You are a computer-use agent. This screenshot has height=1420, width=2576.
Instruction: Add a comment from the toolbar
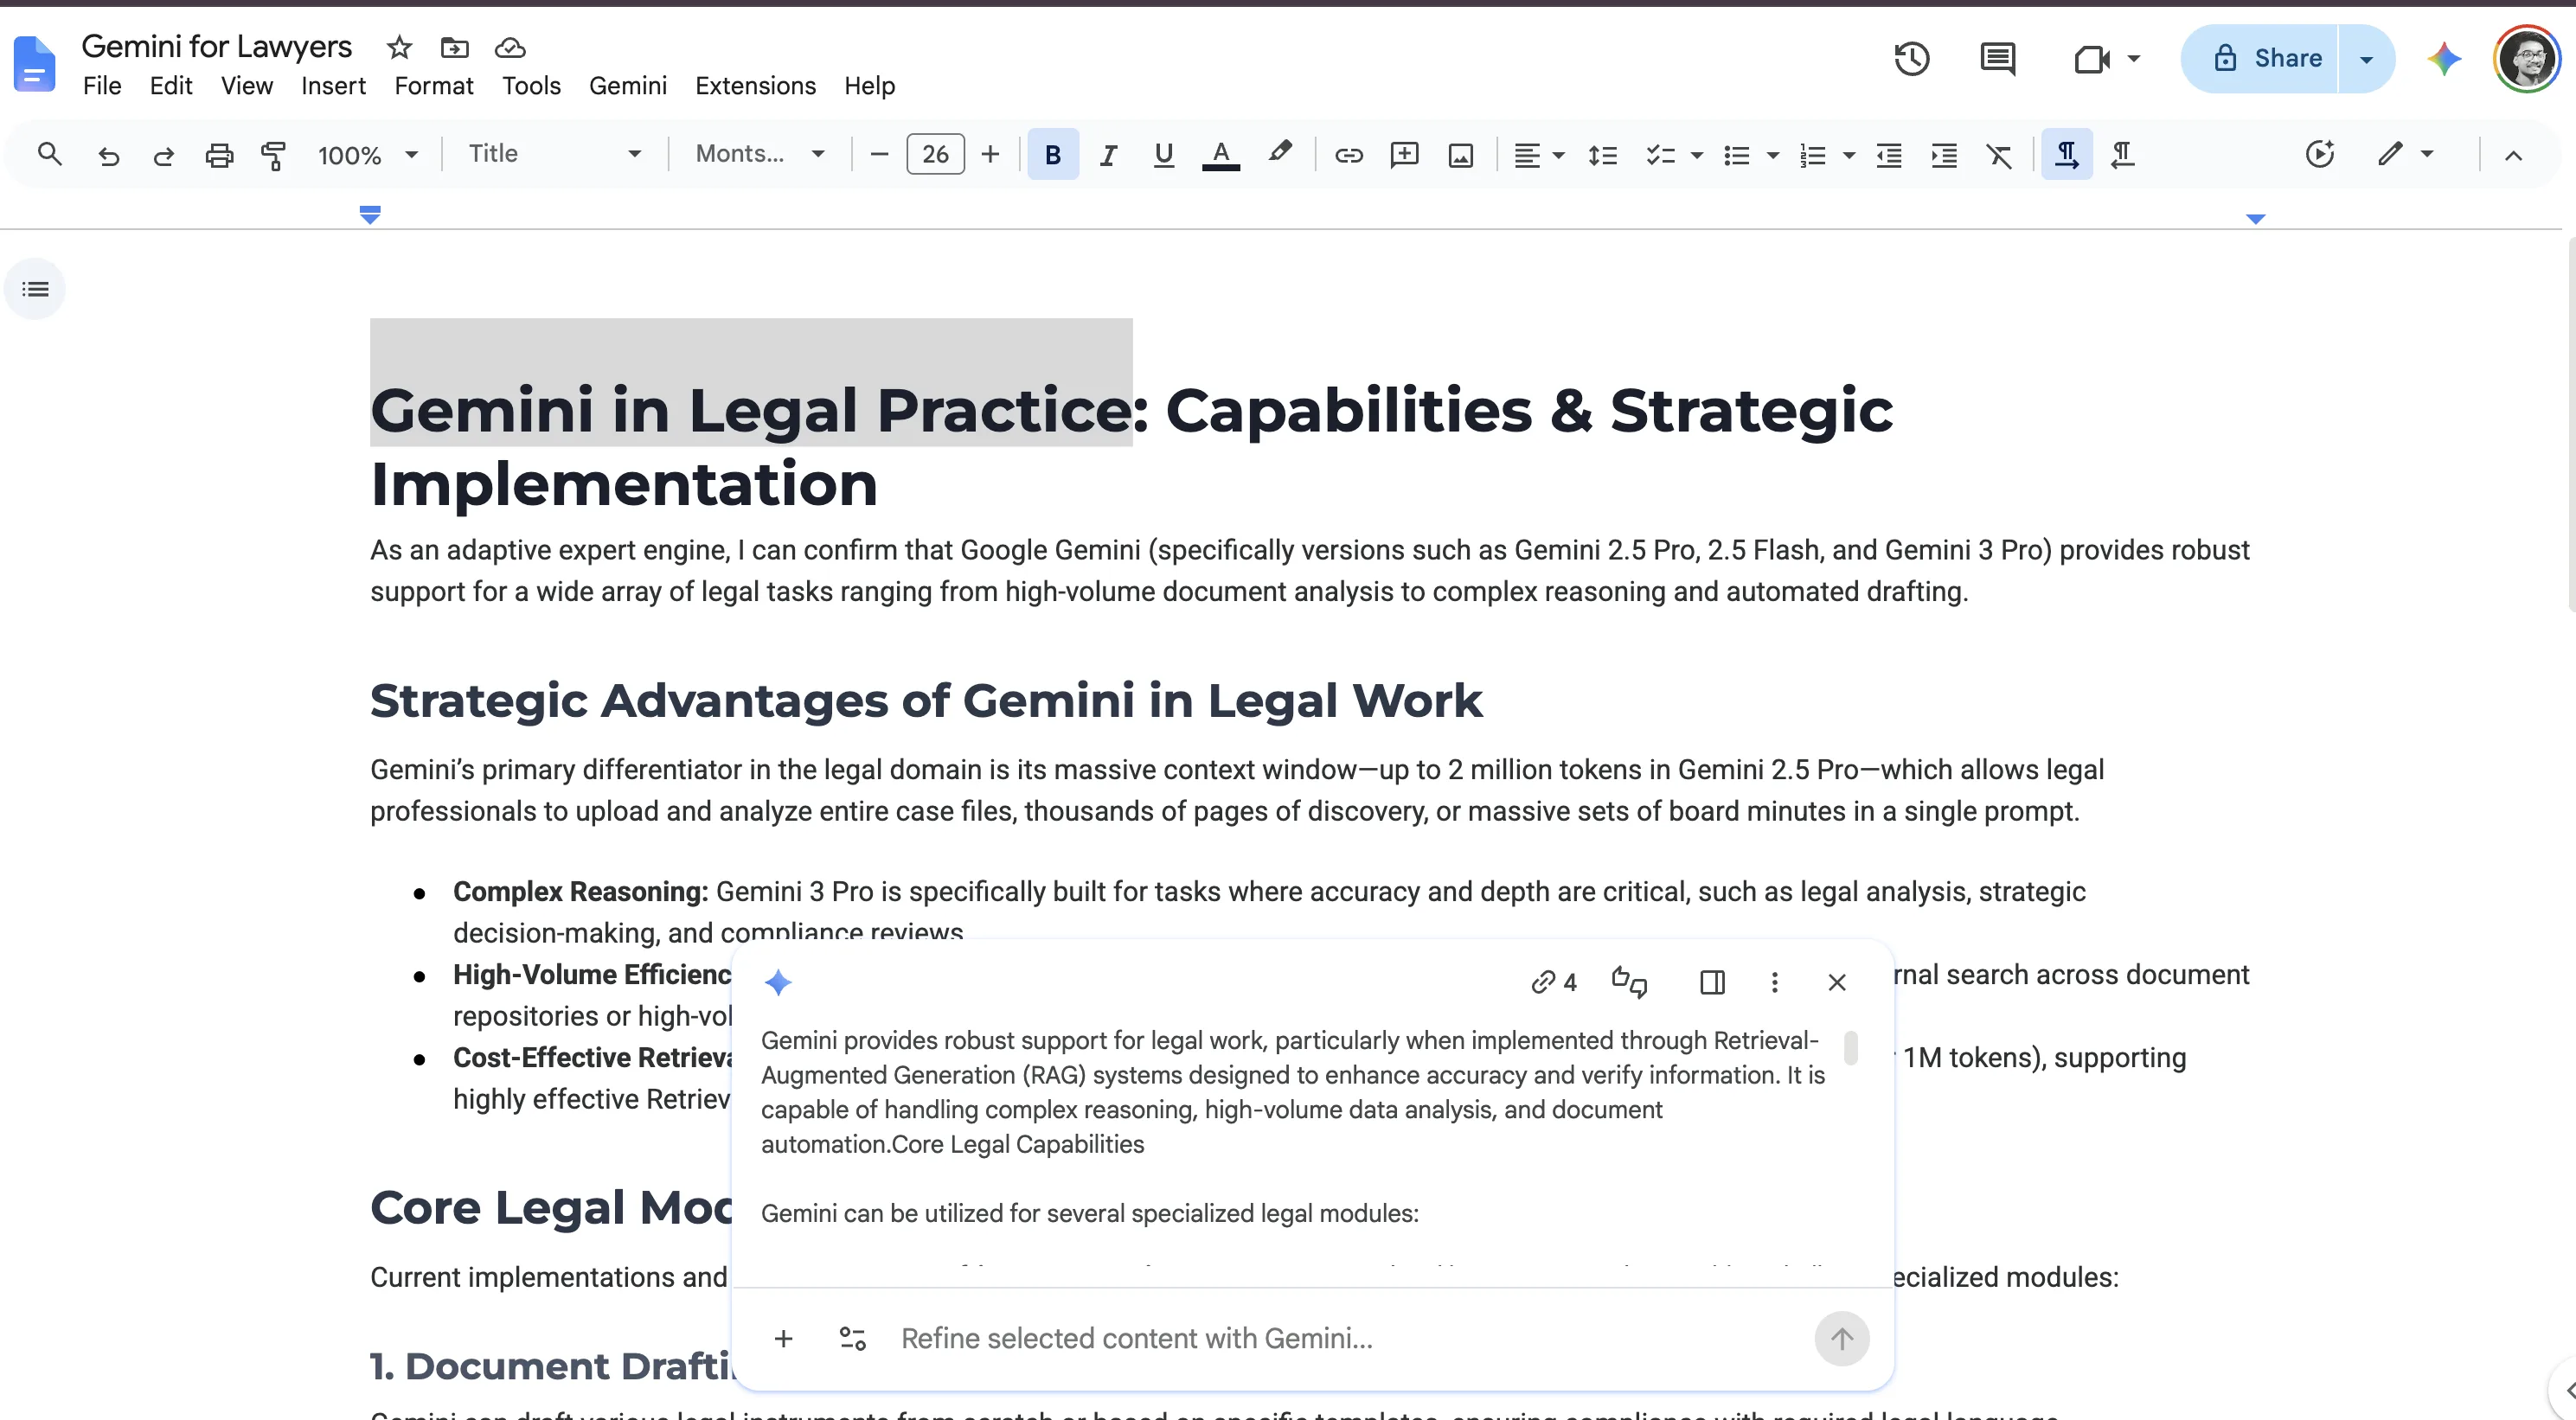point(1404,155)
